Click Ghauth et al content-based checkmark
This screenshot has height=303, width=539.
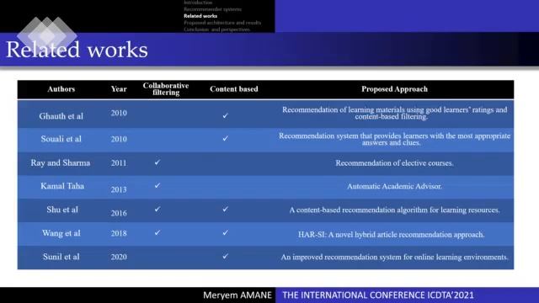[225, 116]
